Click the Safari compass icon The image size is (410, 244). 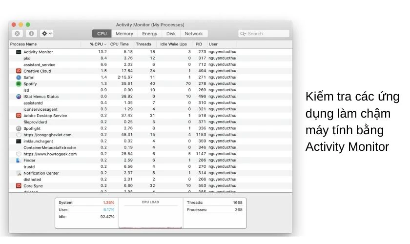point(19,78)
